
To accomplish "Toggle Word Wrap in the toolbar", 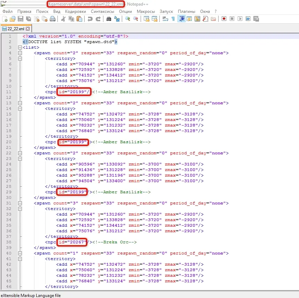I will [x=165, y=19].
